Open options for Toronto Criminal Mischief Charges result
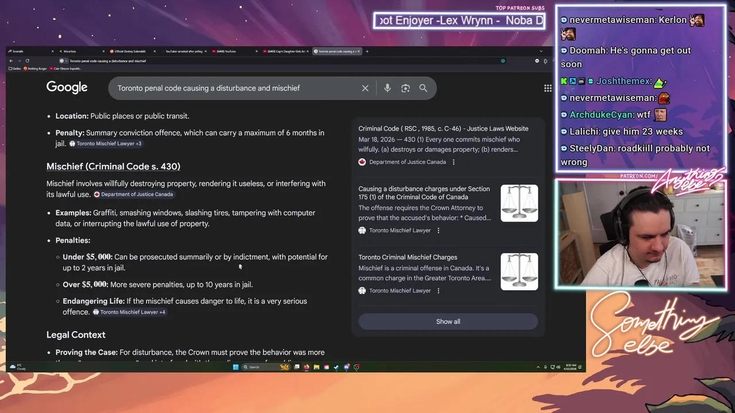Screen dimensions: 735x413 click(x=438, y=290)
